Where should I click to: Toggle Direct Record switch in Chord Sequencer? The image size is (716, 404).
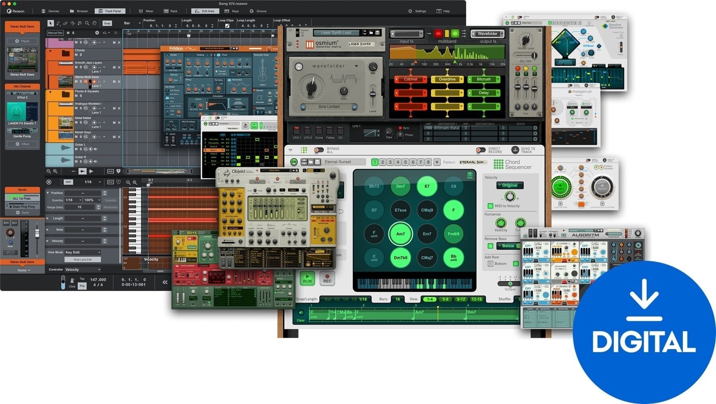click(481, 150)
